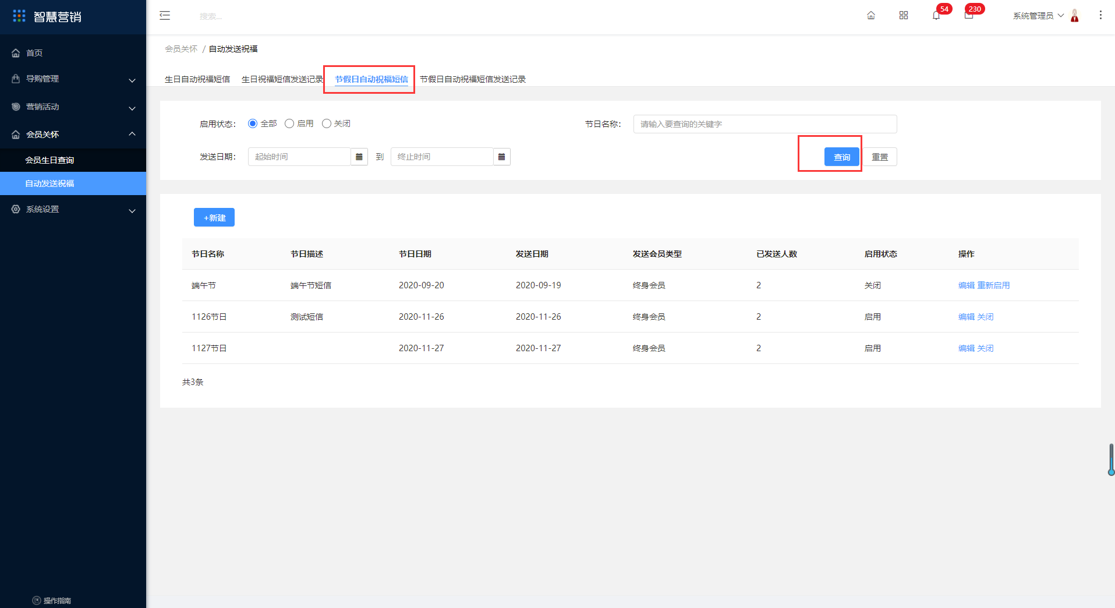Screen dimensions: 1115x608
Task: Open the end date calendar picker icon
Action: [x=502, y=157]
